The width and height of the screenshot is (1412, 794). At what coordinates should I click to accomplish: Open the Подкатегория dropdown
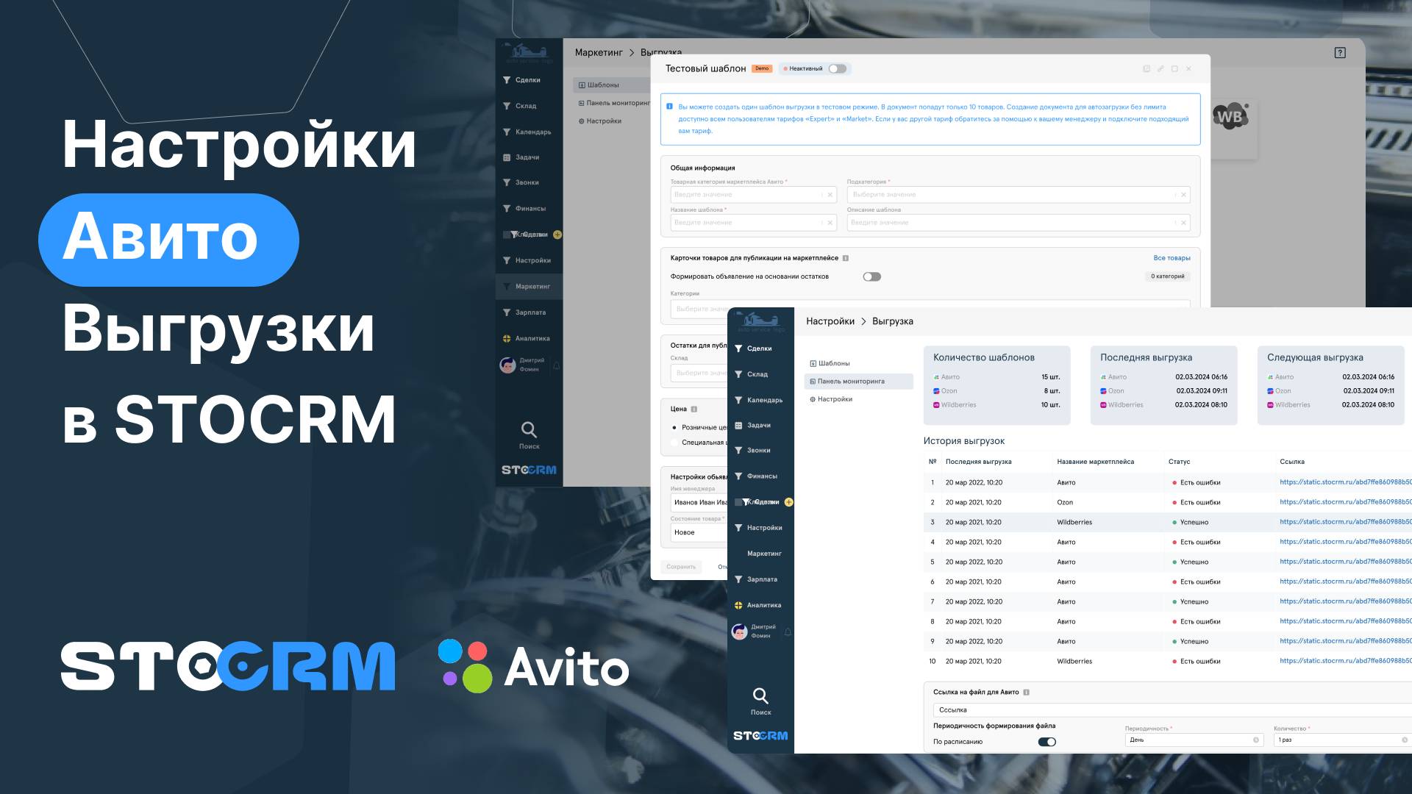[x=1018, y=195]
